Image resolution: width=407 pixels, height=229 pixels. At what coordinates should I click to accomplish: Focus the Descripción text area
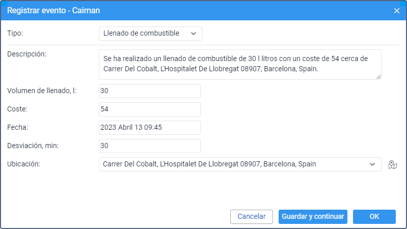[240, 65]
